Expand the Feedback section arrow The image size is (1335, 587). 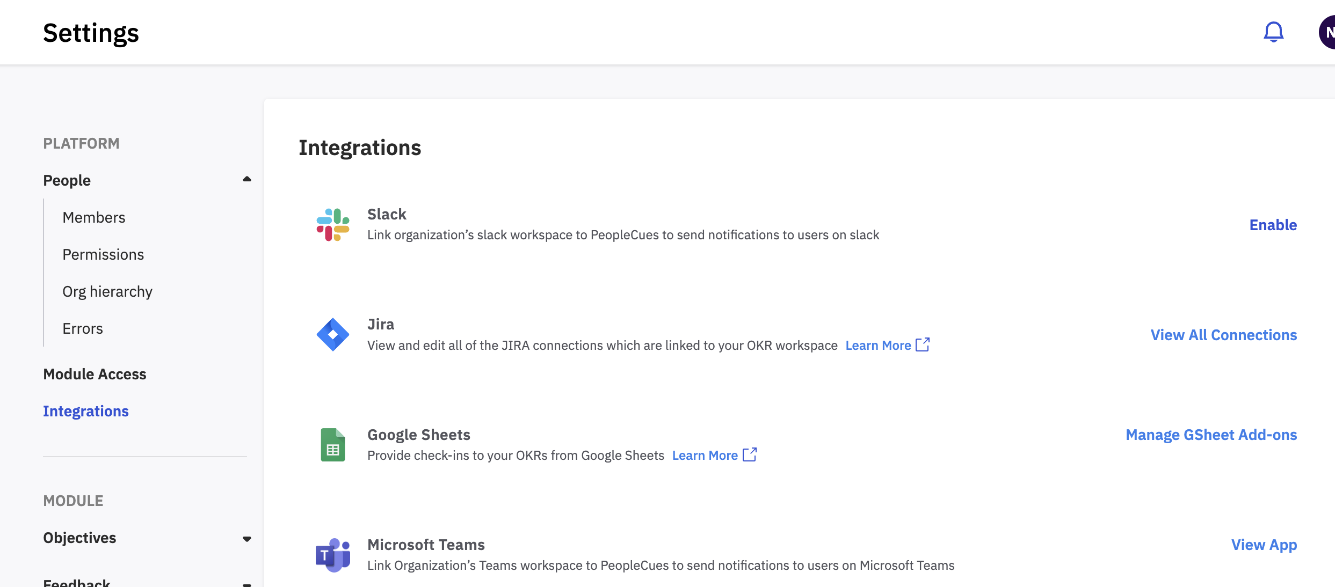click(247, 584)
